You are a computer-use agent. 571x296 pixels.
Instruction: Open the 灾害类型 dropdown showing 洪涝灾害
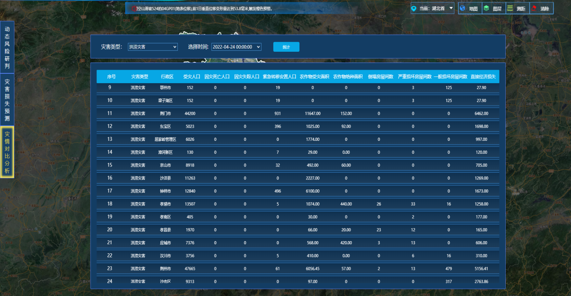tap(153, 47)
